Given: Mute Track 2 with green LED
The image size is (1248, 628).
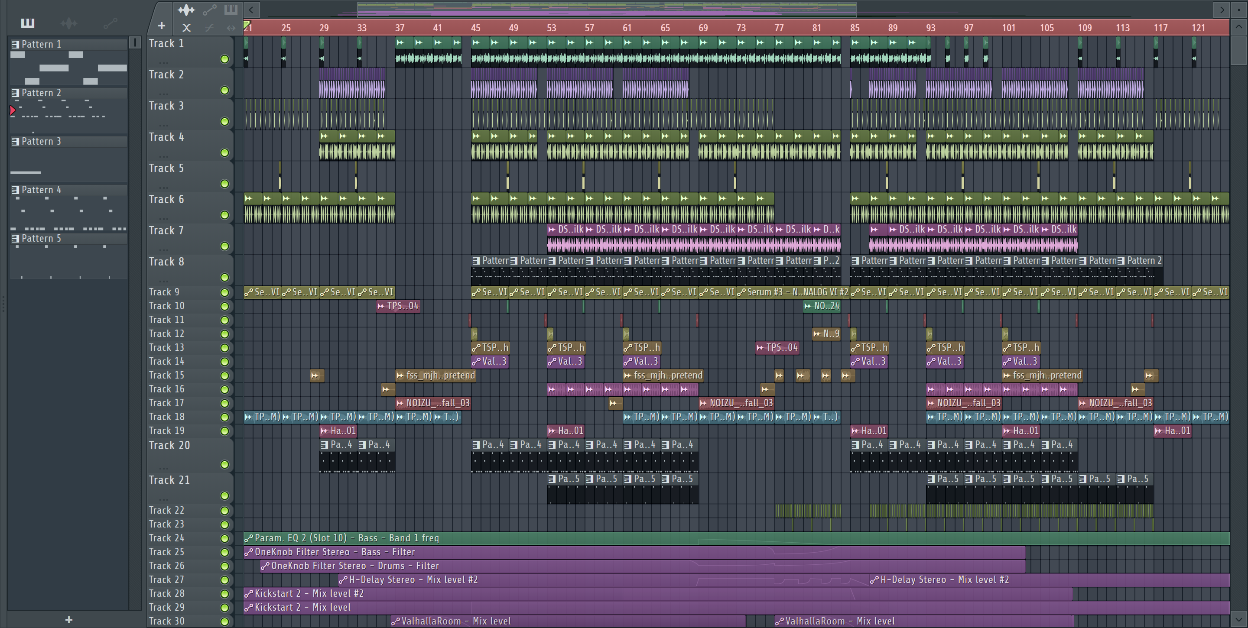Looking at the screenshot, I should (224, 91).
